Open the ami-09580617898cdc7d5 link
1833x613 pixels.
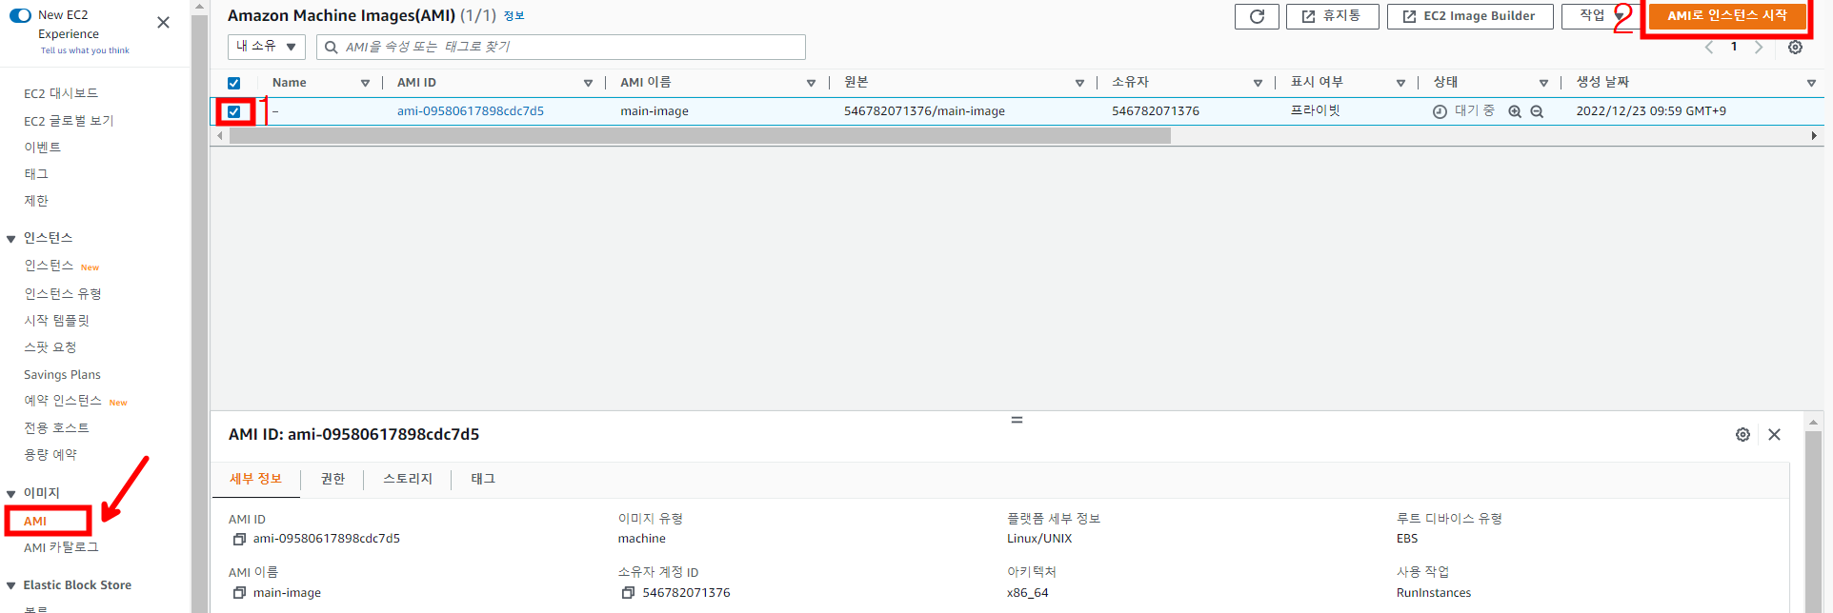point(471,111)
